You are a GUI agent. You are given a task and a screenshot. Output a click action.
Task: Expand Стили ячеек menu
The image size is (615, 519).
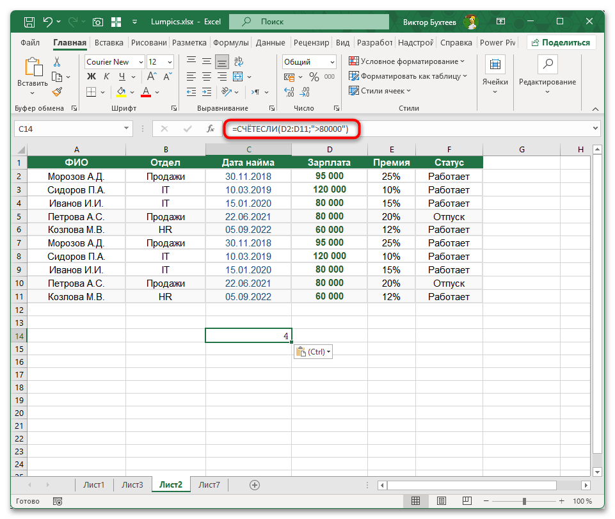pos(379,91)
